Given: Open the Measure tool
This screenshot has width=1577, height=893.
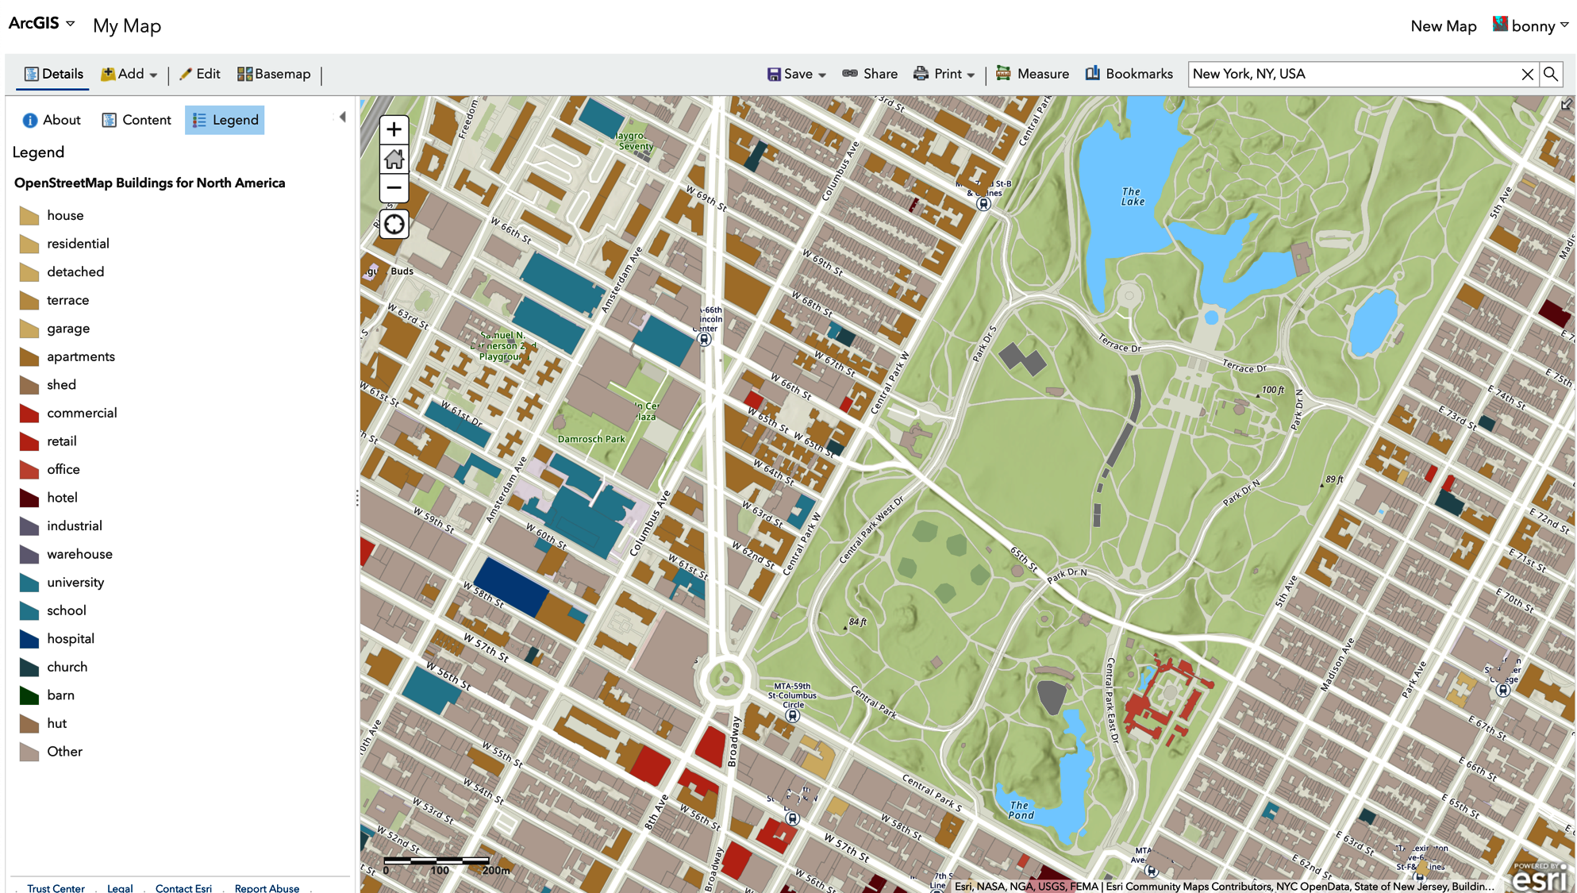Looking at the screenshot, I should click(1033, 74).
